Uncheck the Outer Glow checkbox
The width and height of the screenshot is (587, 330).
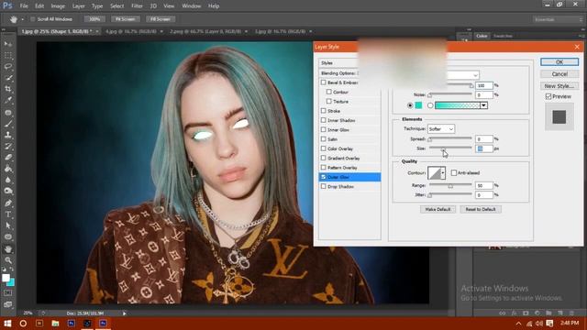[324, 177]
